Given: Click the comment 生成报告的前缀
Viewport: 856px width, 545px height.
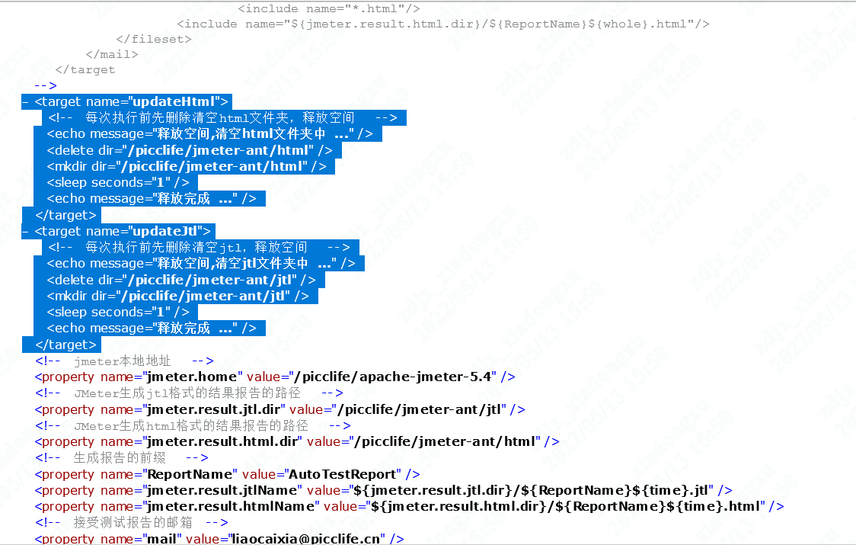Looking at the screenshot, I should pyautogui.click(x=122, y=457).
